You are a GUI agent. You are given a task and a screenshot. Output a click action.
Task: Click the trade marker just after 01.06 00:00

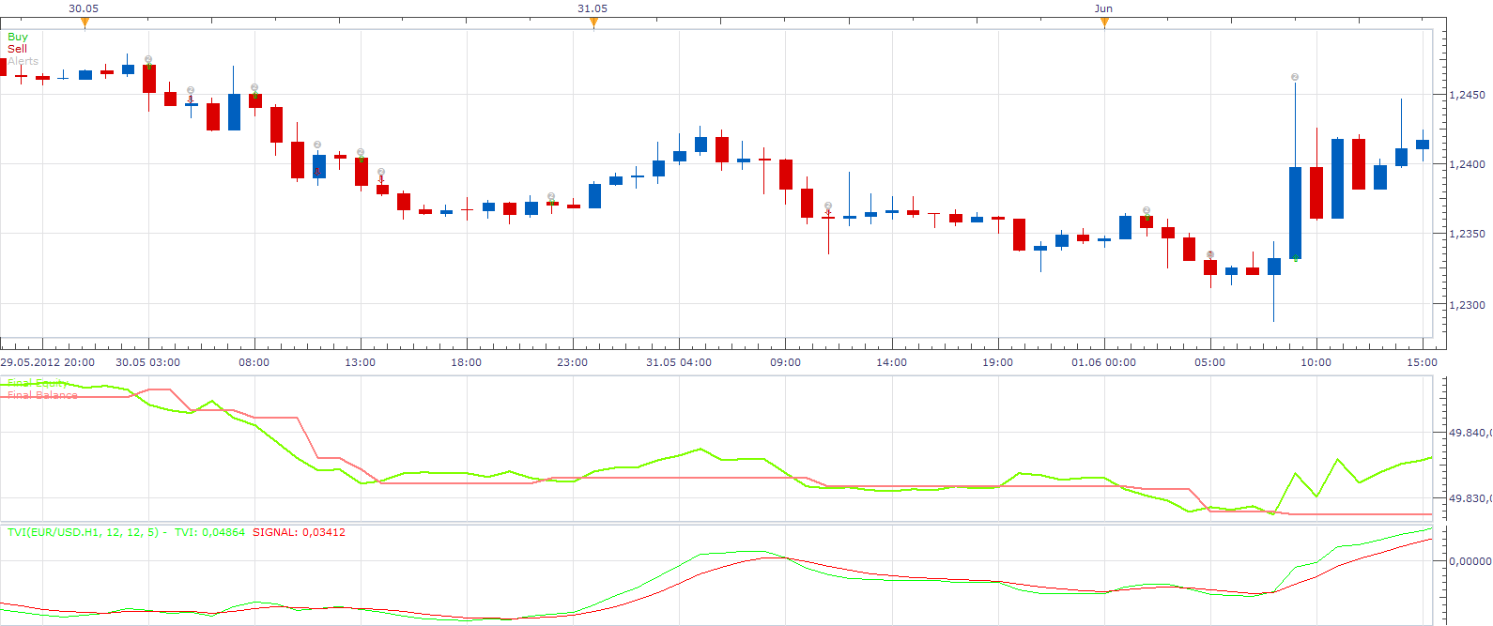[x=1147, y=210]
